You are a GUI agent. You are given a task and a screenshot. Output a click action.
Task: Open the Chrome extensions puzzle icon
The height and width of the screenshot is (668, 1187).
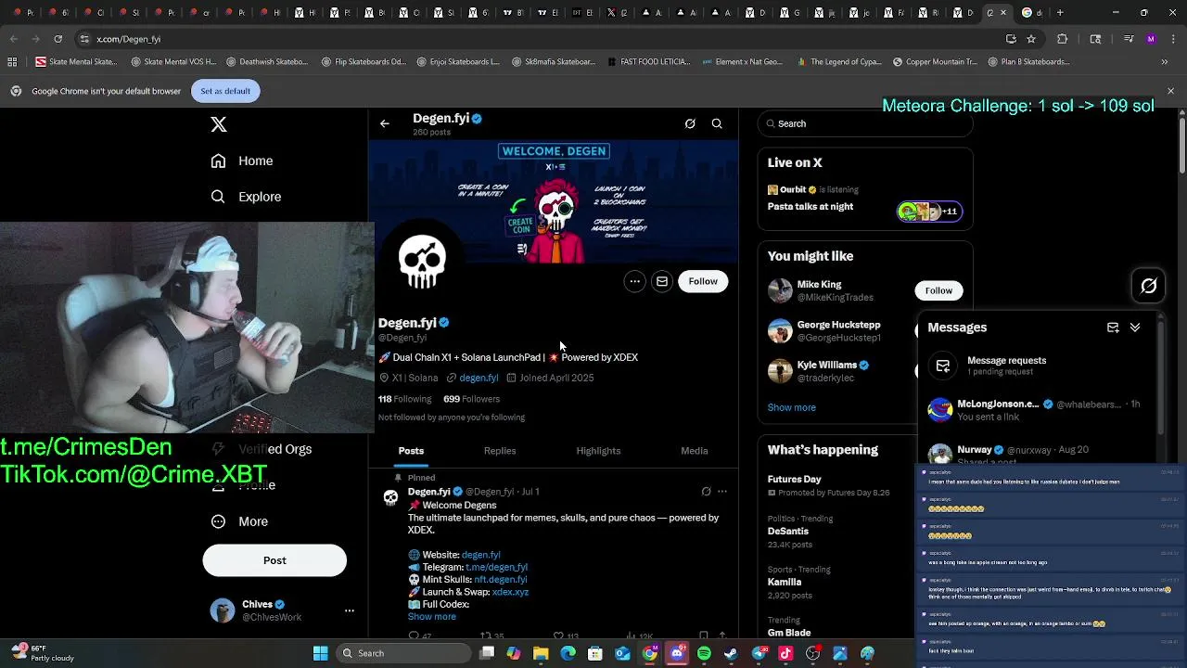(x=1063, y=39)
